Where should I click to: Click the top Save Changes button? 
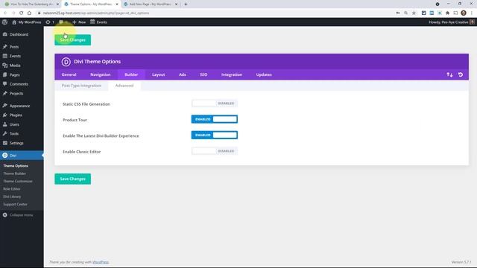click(x=73, y=39)
